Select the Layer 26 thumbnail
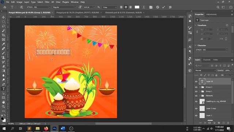The height and width of the screenshot is (132, 234). click(x=202, y=81)
